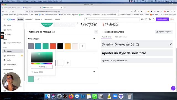The height and width of the screenshot is (100, 177).
Task: Open Anne & Paper palette options menu
Action: pyautogui.click(x=94, y=39)
